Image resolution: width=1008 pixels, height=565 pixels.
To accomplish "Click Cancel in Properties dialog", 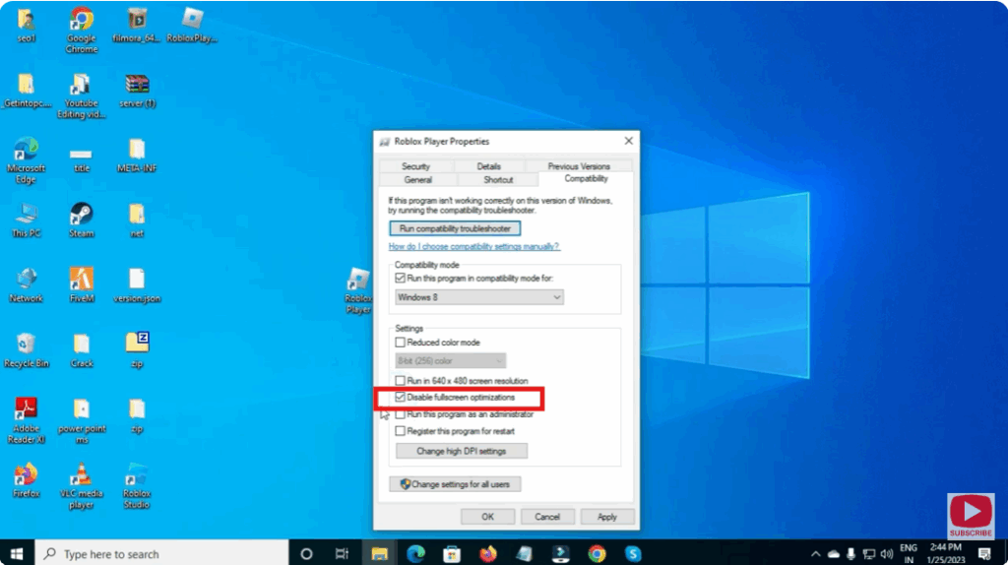I will [x=547, y=517].
